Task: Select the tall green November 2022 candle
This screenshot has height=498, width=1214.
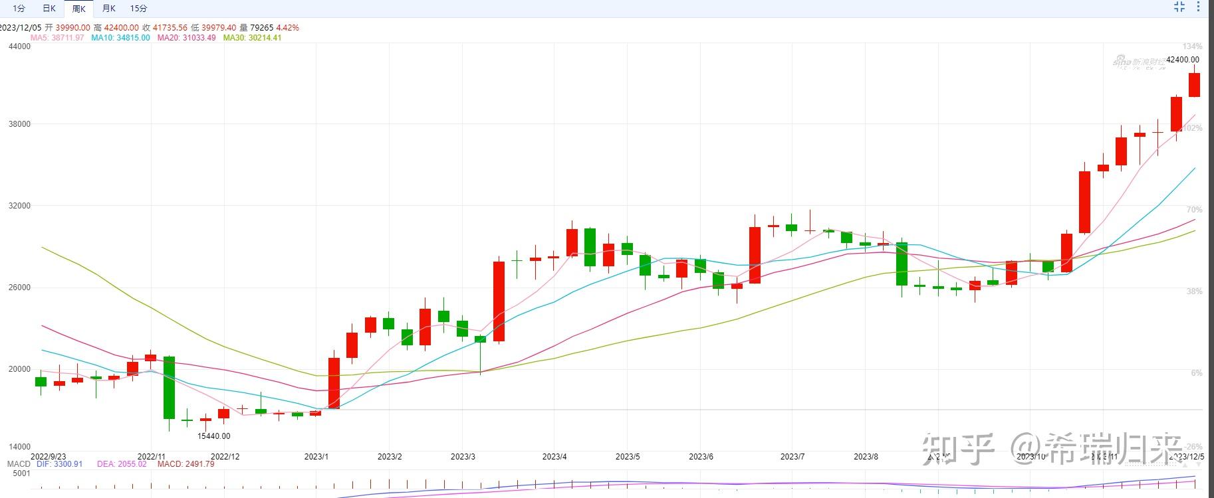Action: 169,388
